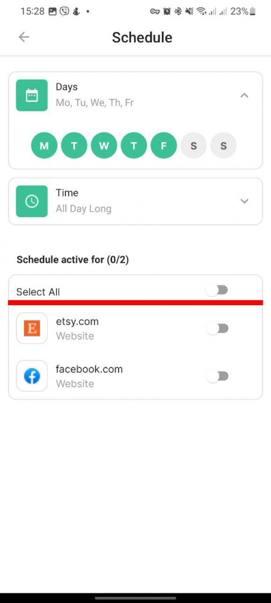Image resolution: width=271 pixels, height=603 pixels.
Task: Open the facebook.com logo icon
Action: point(32,376)
